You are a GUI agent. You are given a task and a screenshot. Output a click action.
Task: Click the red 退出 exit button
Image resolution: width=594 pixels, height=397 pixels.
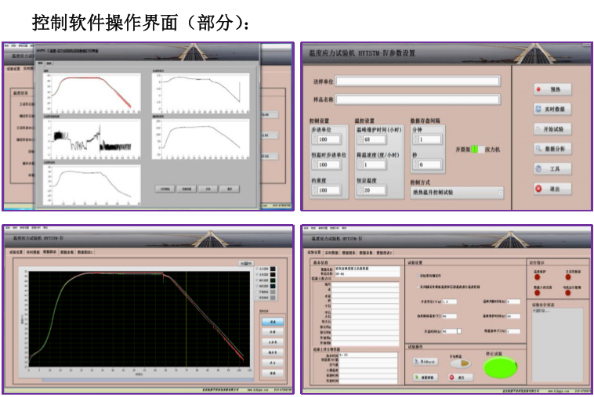coord(539,189)
